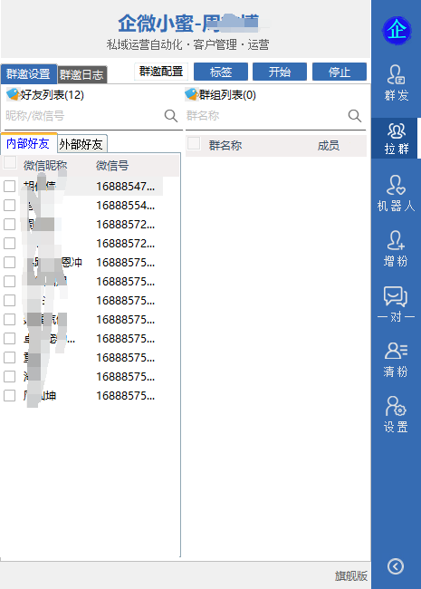421x589 pixels.
Task: Open the 增粉 add fans icon
Action: pos(397,248)
